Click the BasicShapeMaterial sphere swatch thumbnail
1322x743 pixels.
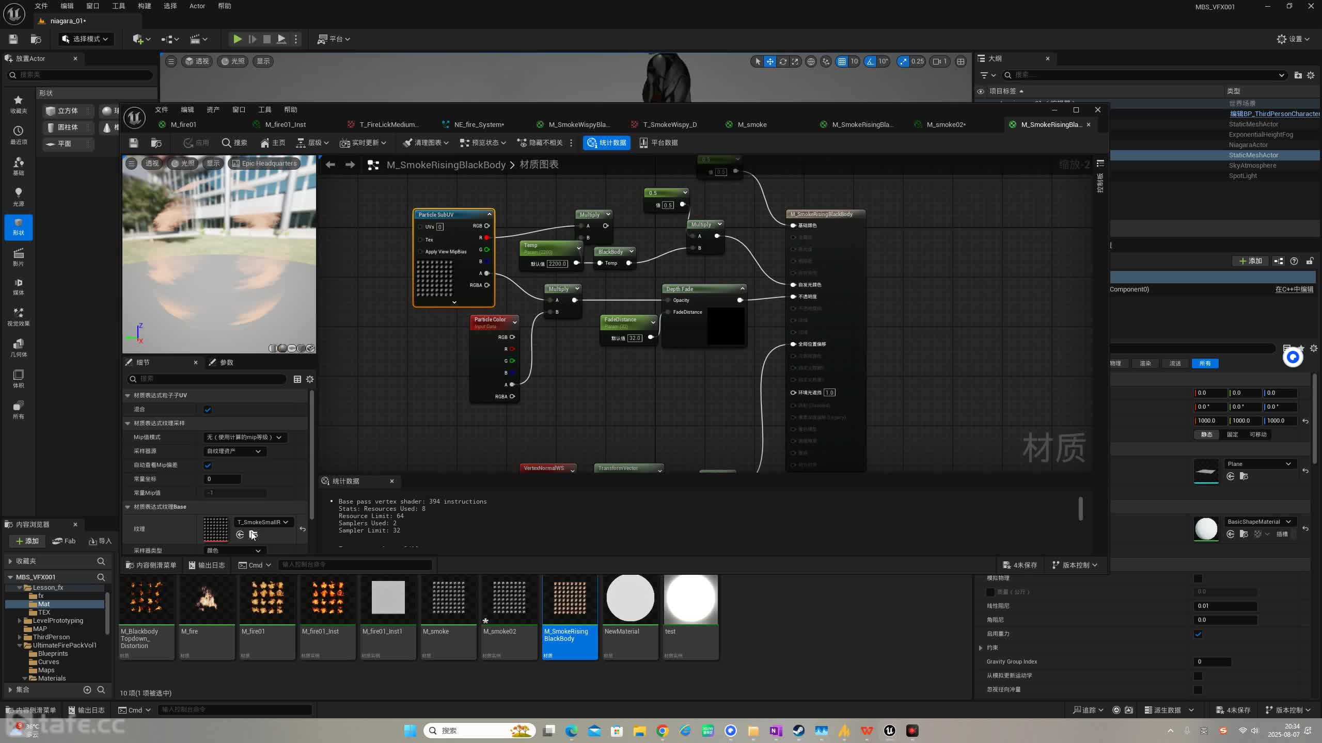1206,529
